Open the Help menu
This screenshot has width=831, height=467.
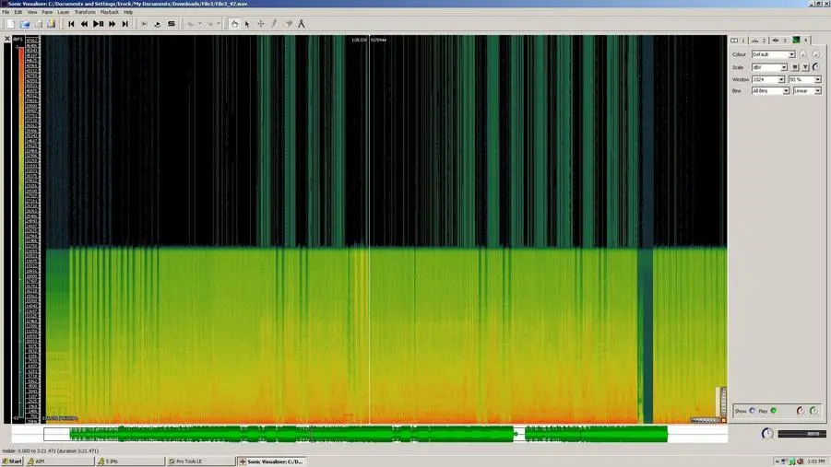pyautogui.click(x=128, y=12)
